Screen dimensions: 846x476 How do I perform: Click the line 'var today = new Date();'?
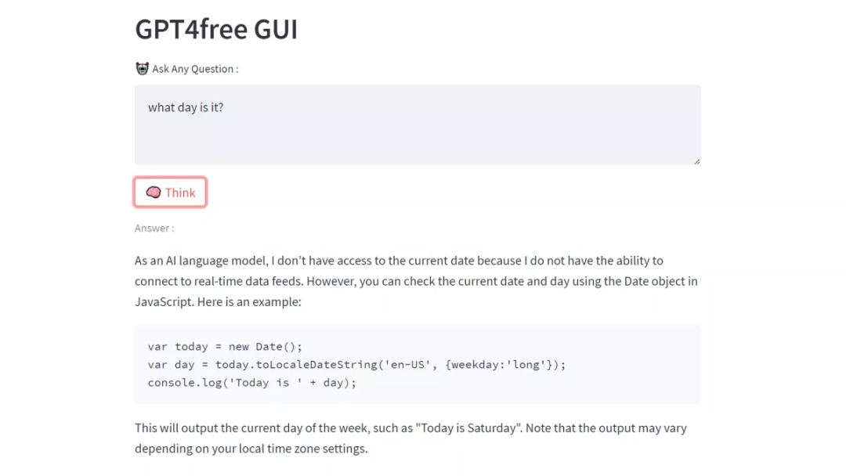click(225, 346)
